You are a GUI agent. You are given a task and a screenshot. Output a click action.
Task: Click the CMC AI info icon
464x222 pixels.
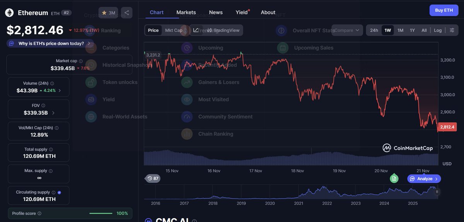pyautogui.click(x=194, y=221)
